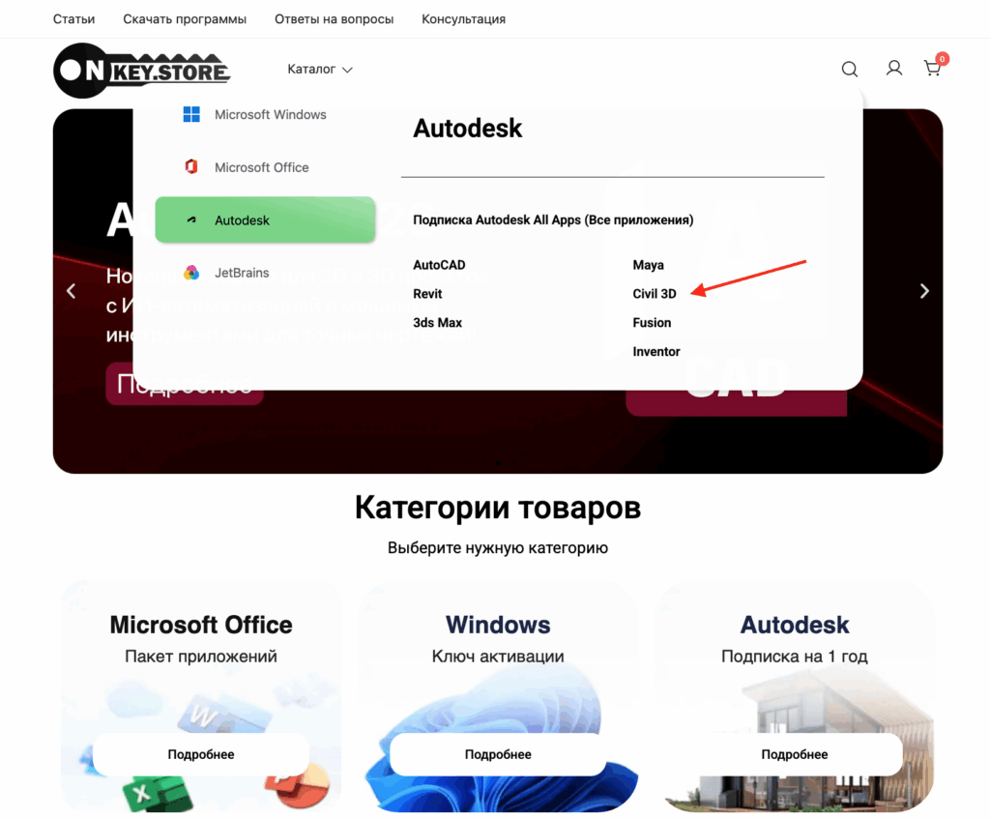Go to previous banner slide arrow
The image size is (990, 819).
(72, 291)
